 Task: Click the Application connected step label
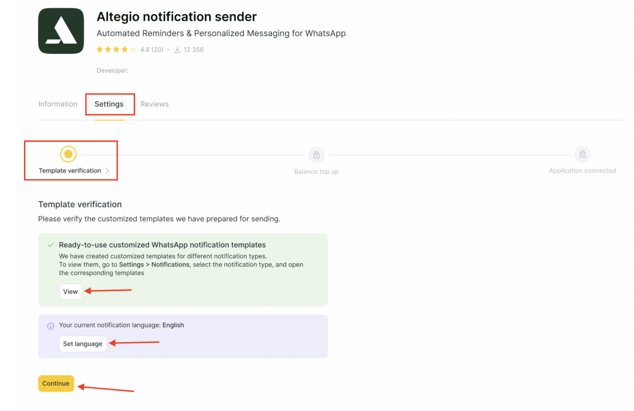(x=582, y=171)
